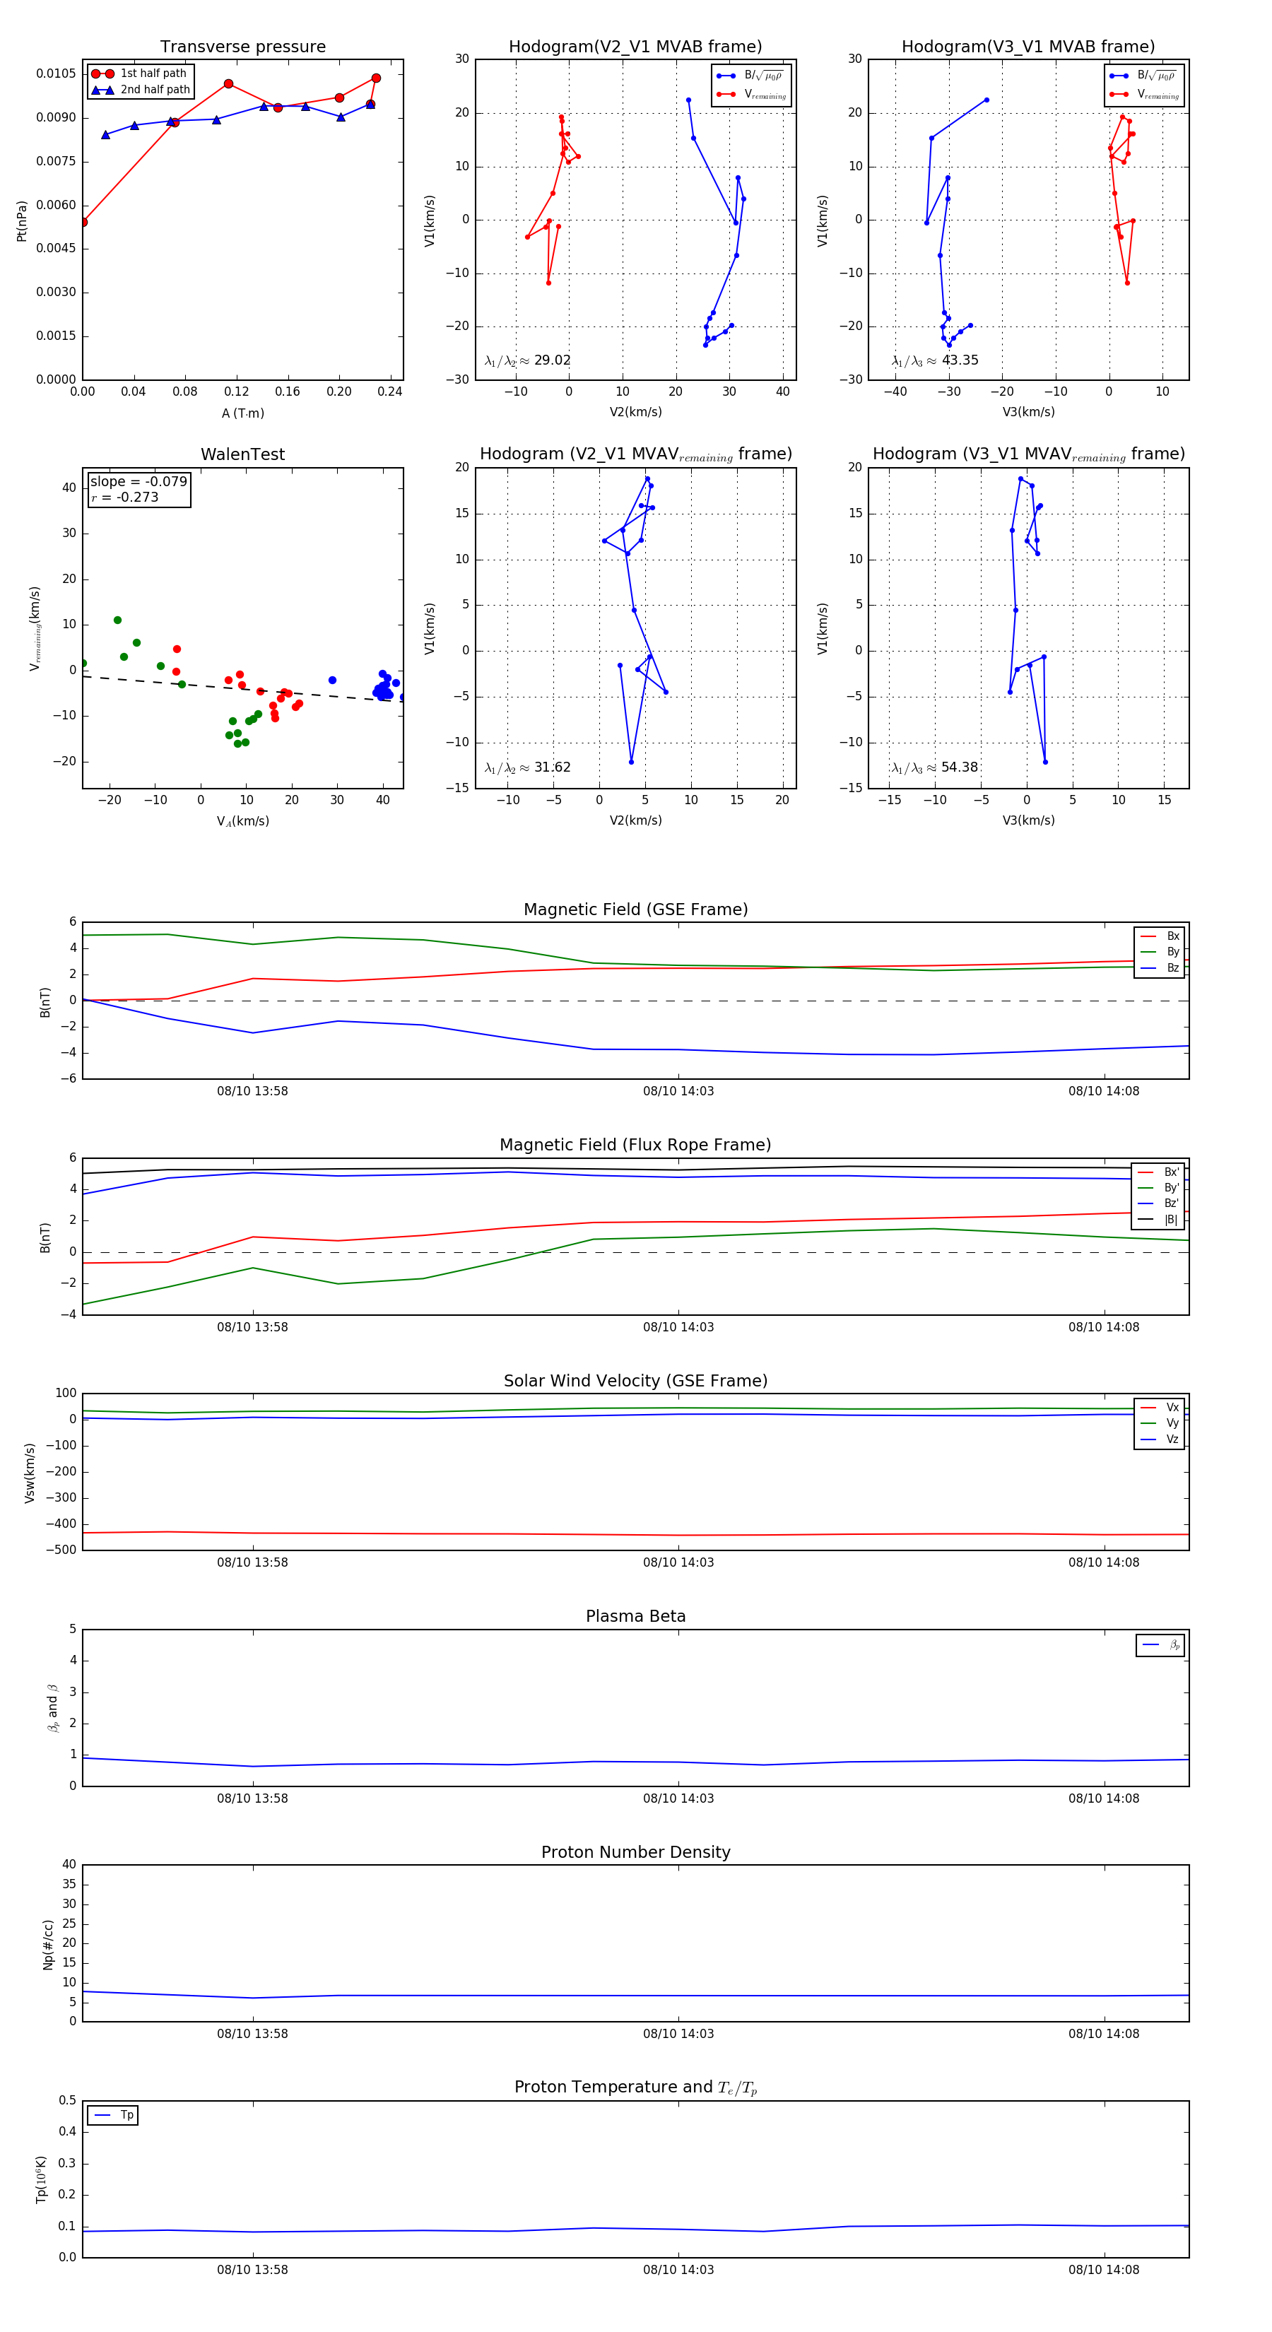Click the 'A (T·m)' x-axis label
1272x2332 pixels.
[x=242, y=413]
